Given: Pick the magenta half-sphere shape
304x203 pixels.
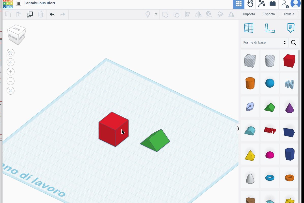Looking at the screenshot, I should pyautogui.click(x=270, y=155).
